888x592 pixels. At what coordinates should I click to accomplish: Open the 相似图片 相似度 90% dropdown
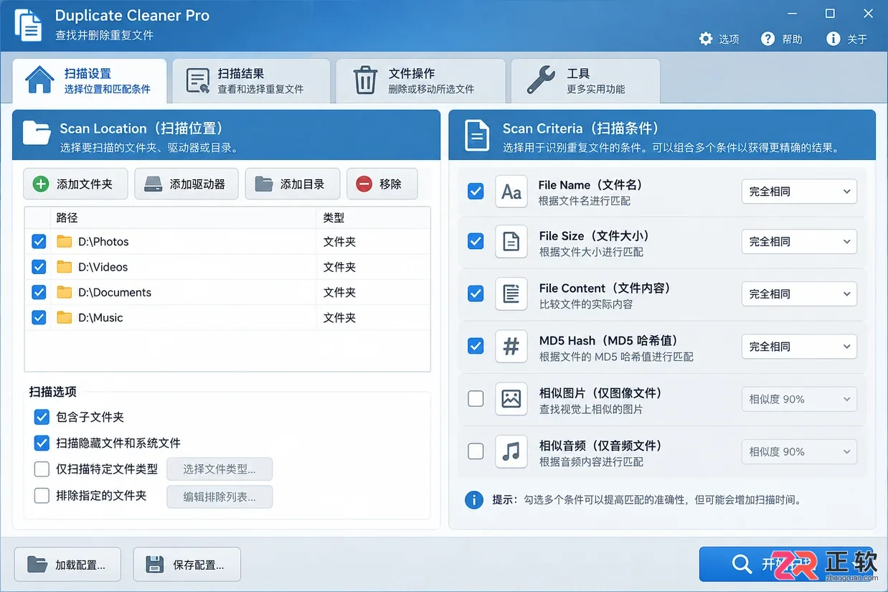[x=799, y=399]
